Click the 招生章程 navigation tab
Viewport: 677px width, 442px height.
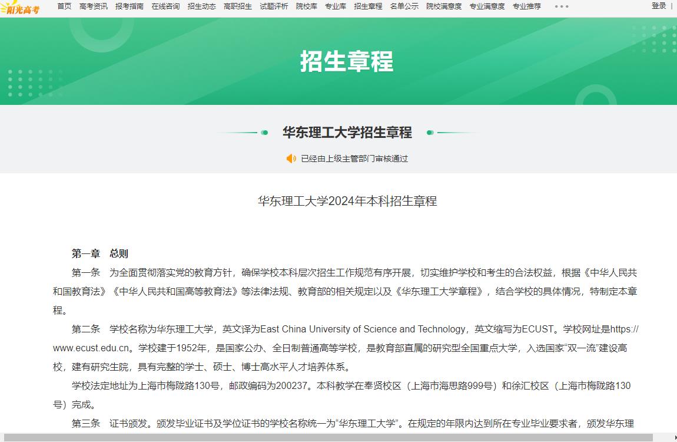368,6
